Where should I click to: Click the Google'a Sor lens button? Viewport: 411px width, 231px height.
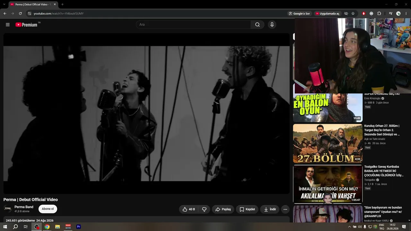pyautogui.click(x=299, y=13)
